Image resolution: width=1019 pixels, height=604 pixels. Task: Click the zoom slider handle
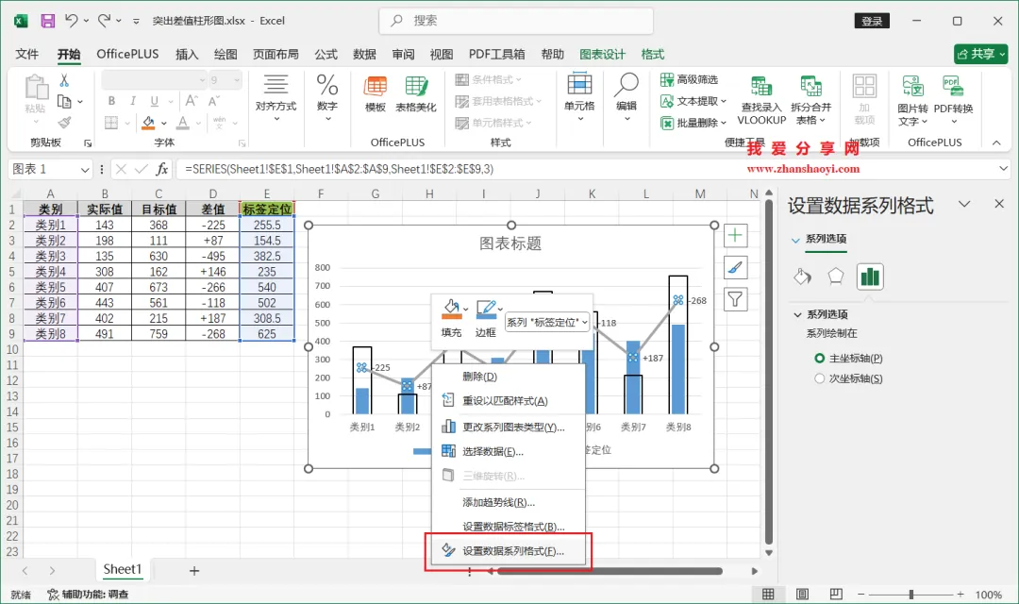coord(911,595)
